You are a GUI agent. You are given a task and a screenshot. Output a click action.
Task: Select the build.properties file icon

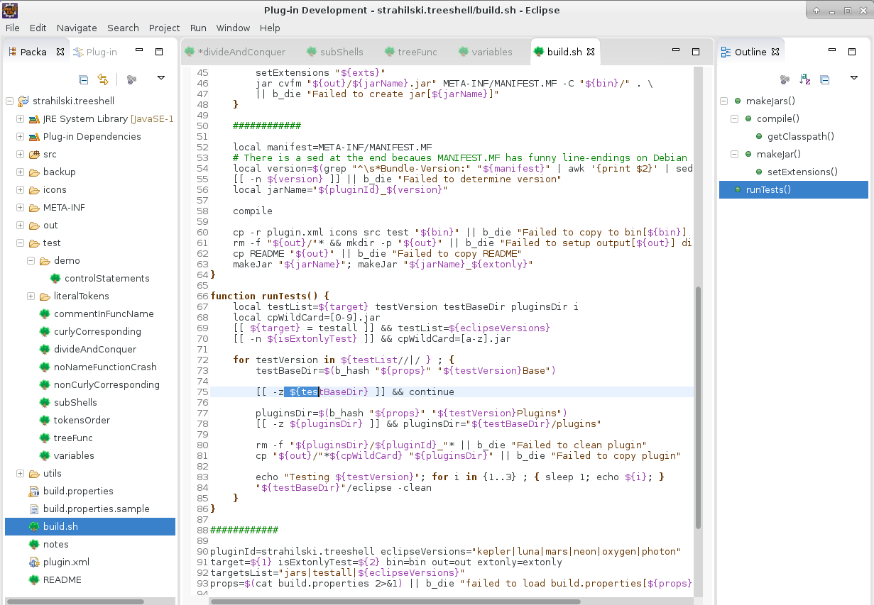pyautogui.click(x=34, y=491)
